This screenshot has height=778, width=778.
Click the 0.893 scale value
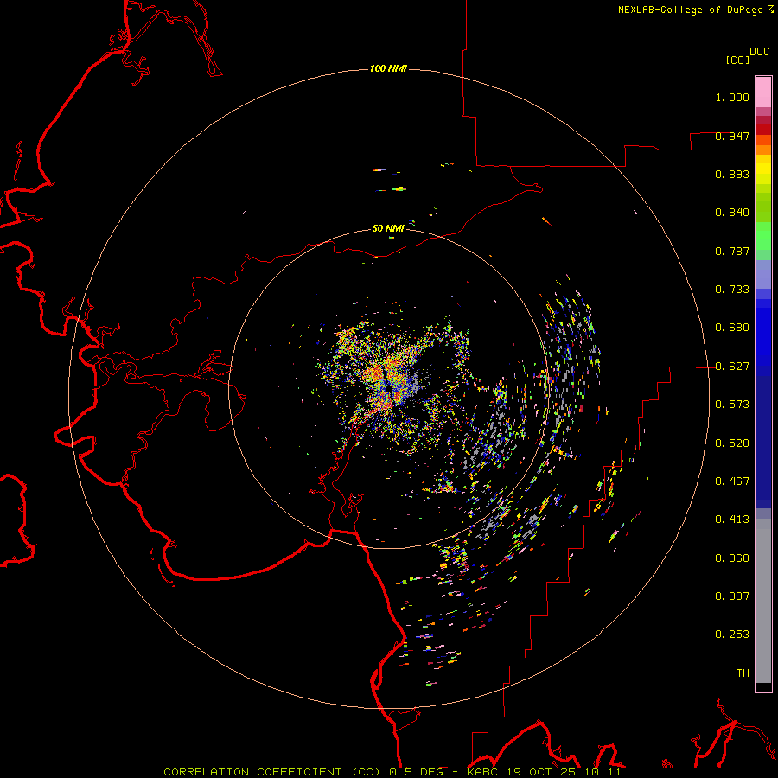tap(732, 174)
